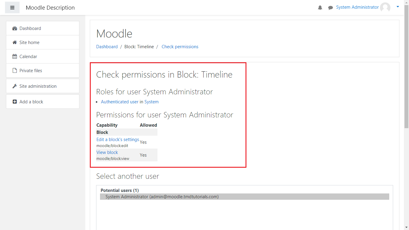Open Private files in the navigation drawer

(x=31, y=71)
